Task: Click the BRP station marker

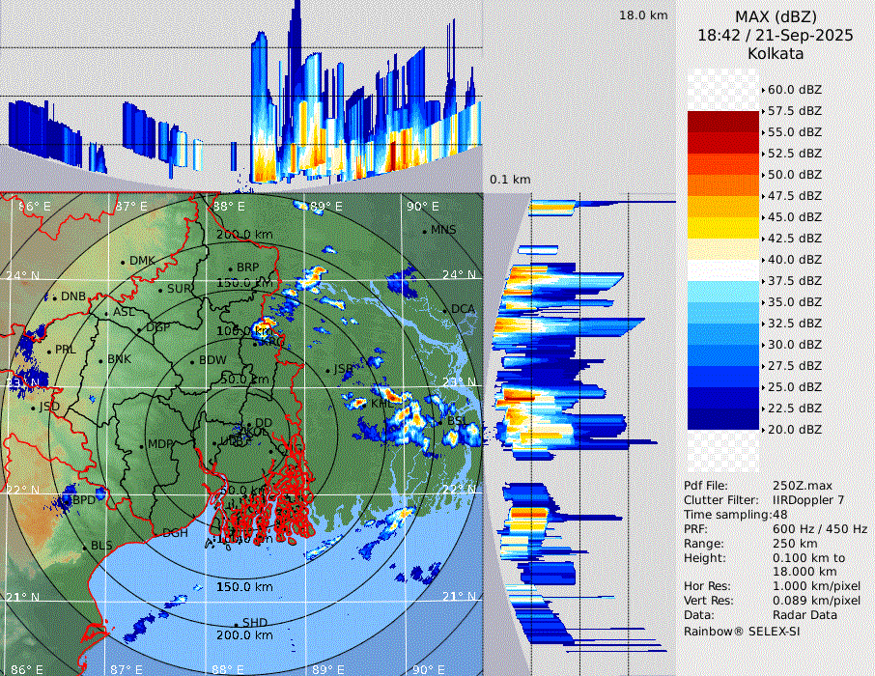Action: [230, 268]
